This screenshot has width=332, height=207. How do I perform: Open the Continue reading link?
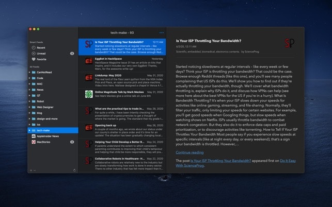[189, 152]
